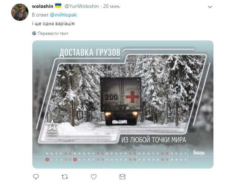This screenshot has height=181, width=226.
Task: Share the tweet via the envelope icon
Action: (122, 177)
